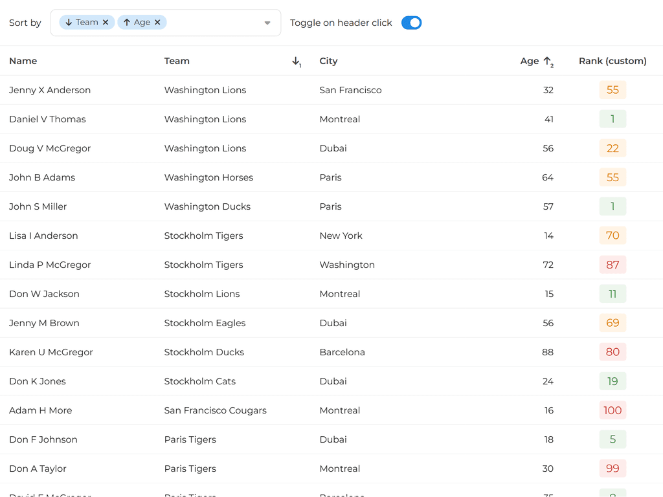This screenshot has width=663, height=497.
Task: Click the Name column header
Action: coord(23,61)
